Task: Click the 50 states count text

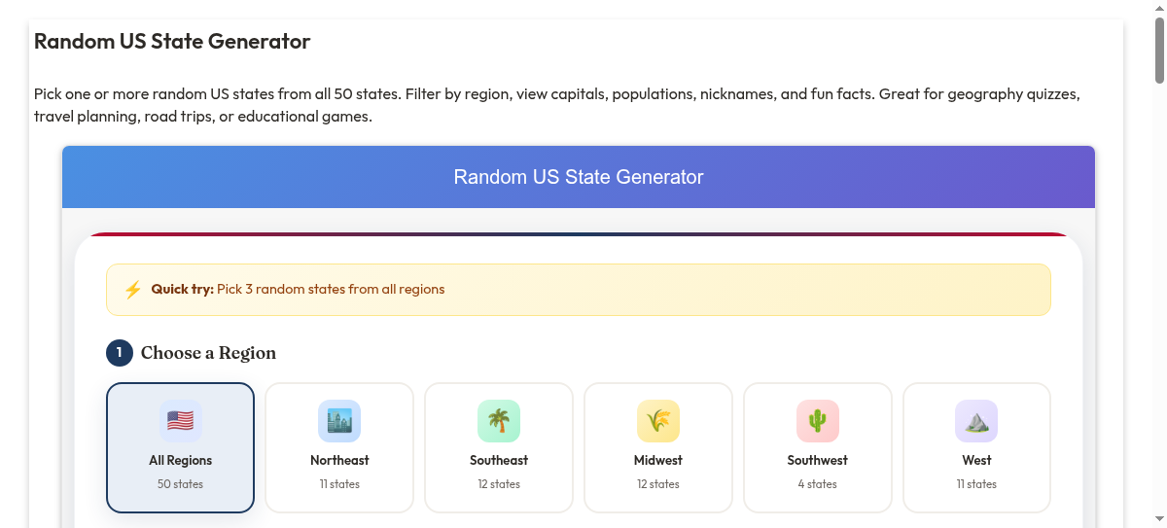Action: coord(180,484)
